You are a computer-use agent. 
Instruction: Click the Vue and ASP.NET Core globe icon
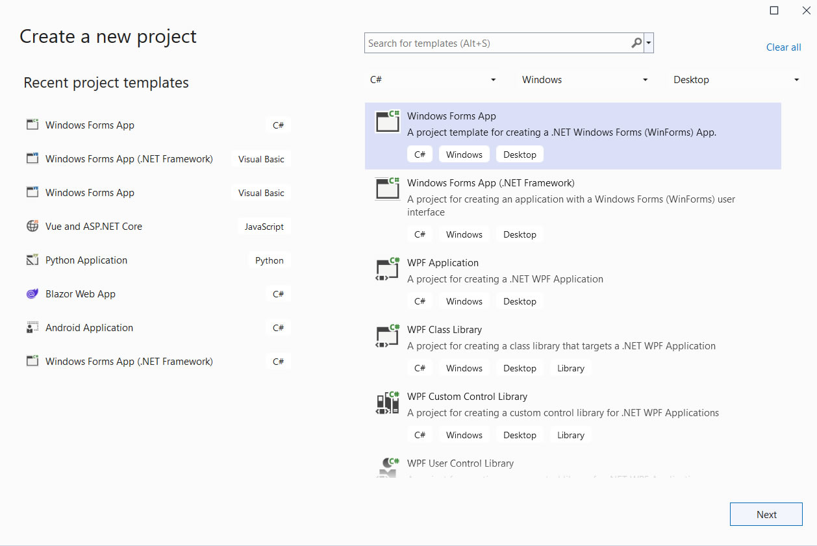tap(32, 227)
